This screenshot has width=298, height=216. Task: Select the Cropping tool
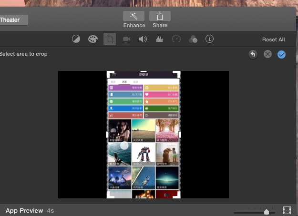point(110,39)
